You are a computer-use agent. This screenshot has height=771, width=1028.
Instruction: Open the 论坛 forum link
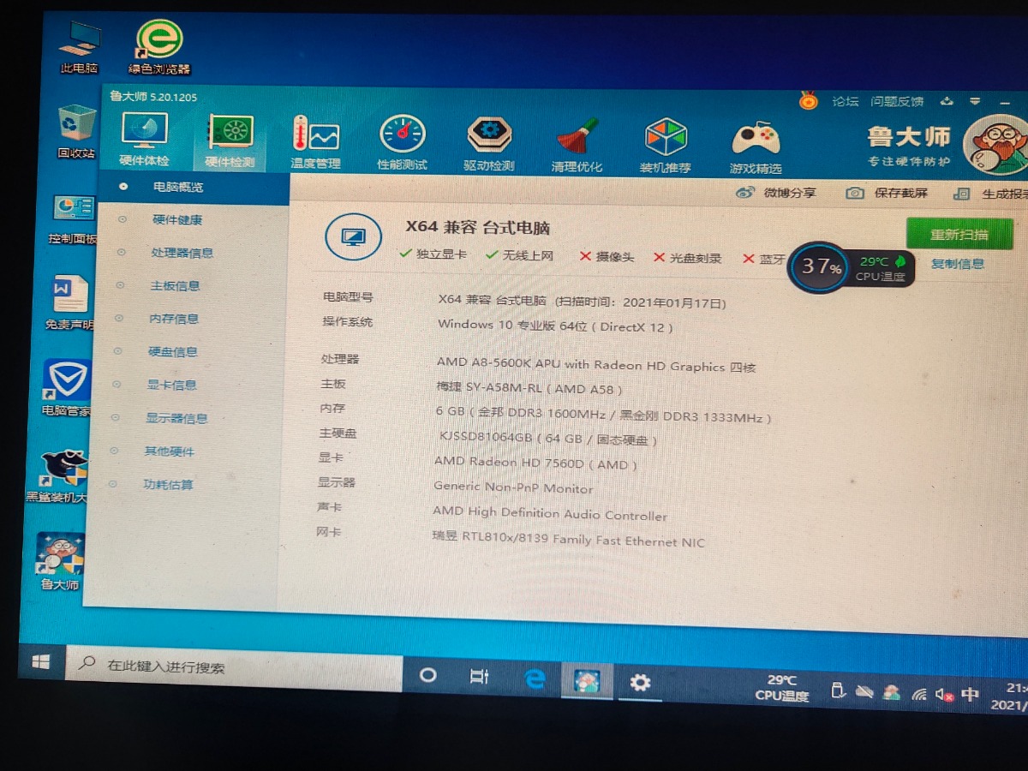[845, 101]
